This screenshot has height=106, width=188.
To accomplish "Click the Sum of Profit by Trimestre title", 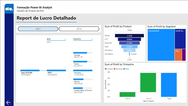I will pyautogui.click(x=119, y=64).
